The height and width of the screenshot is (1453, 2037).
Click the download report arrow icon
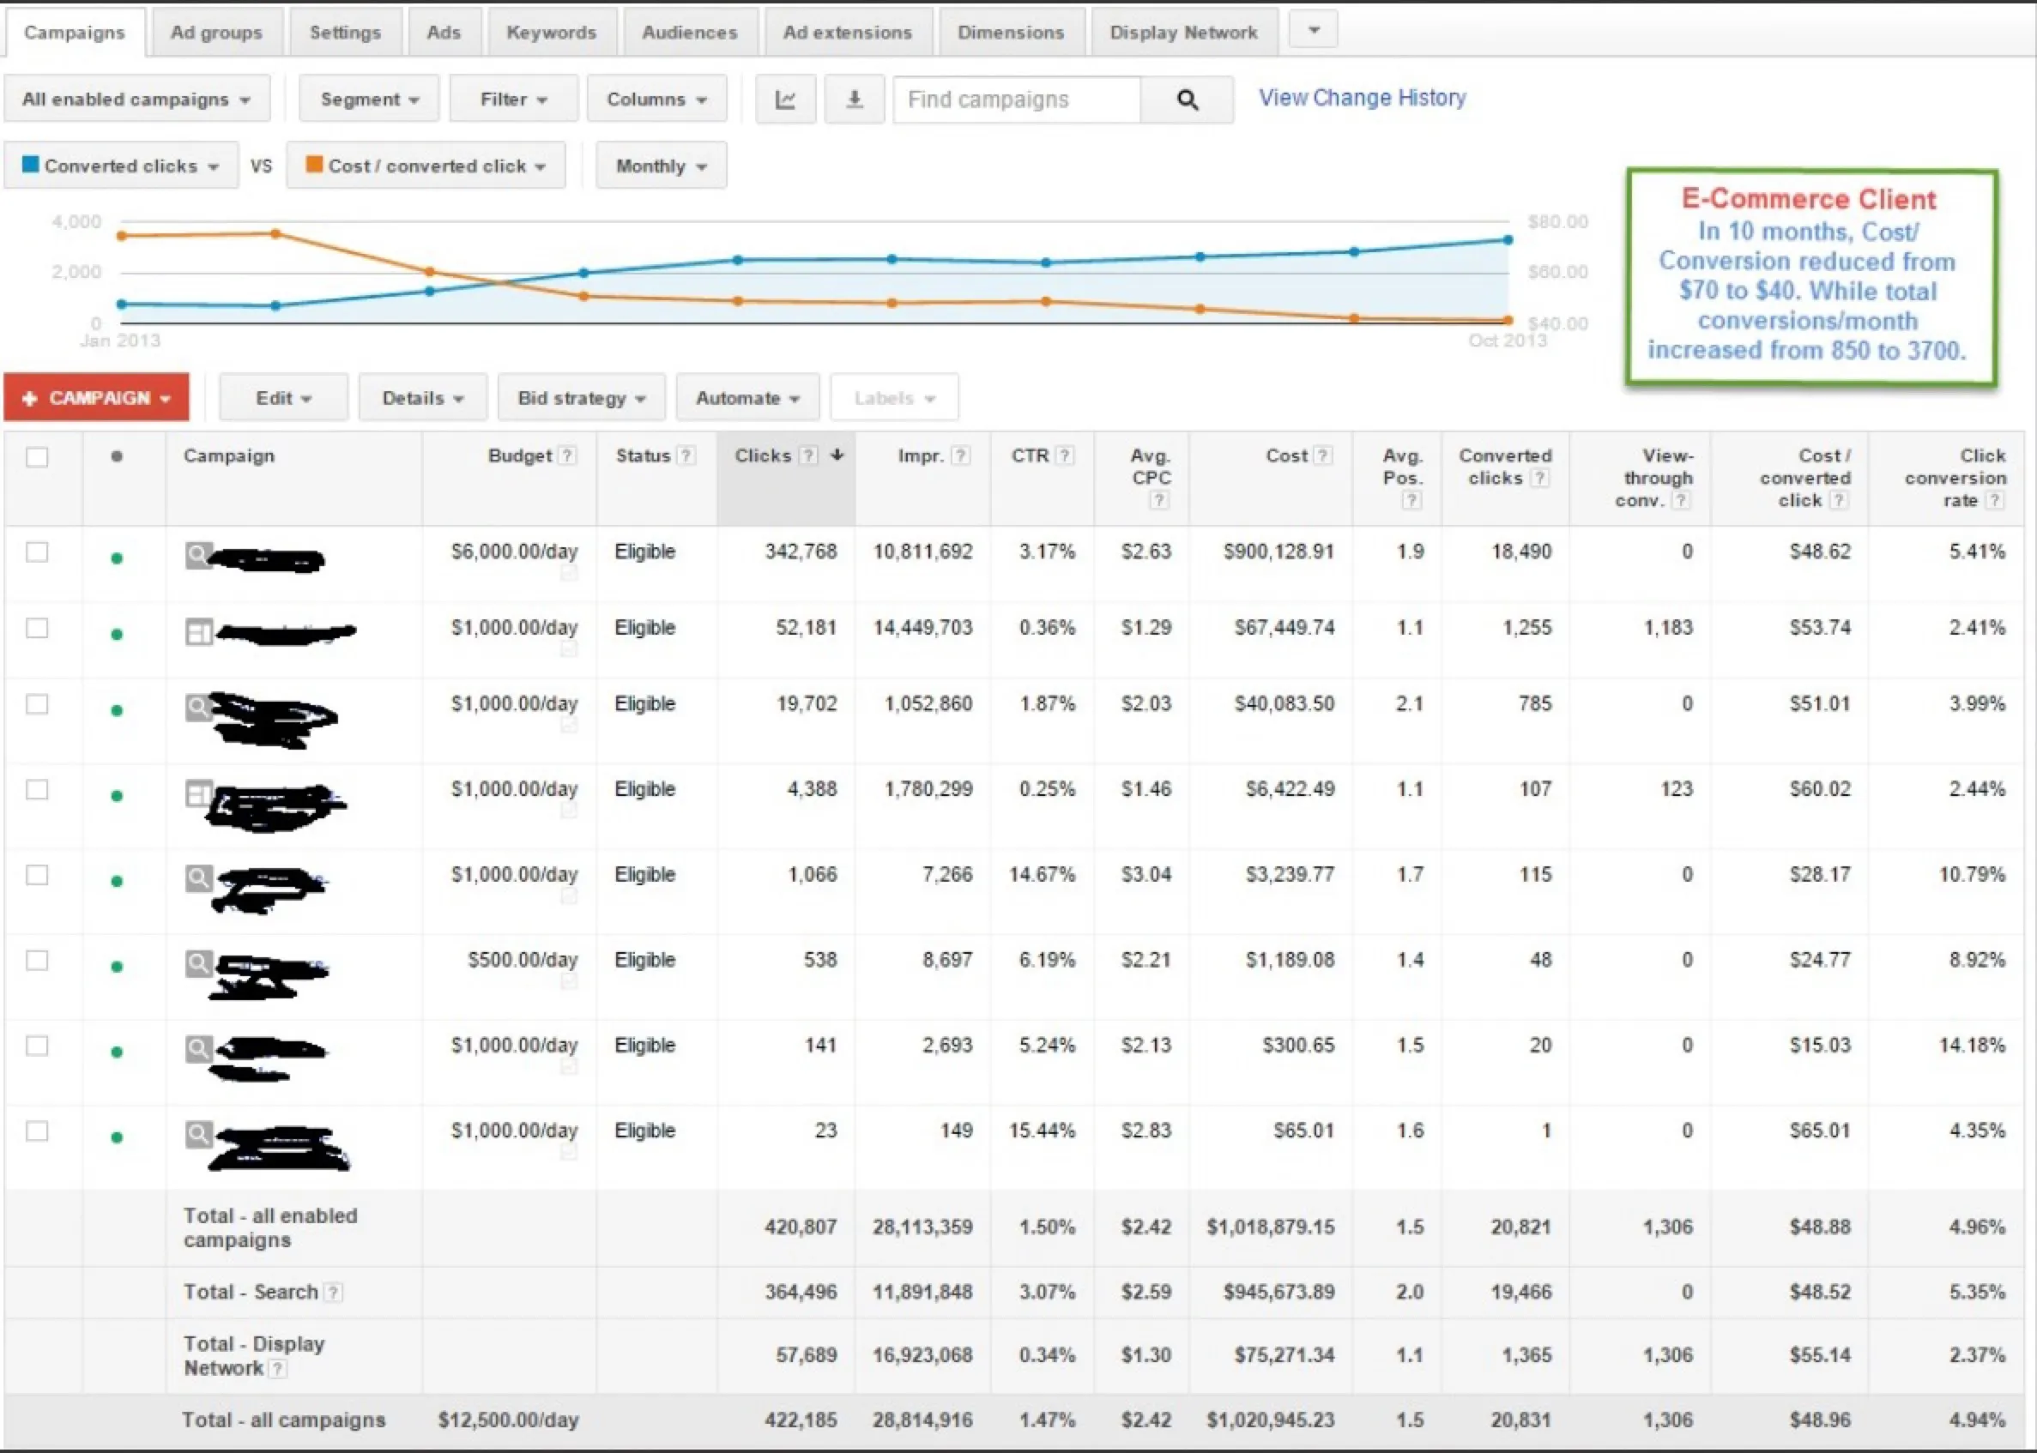click(854, 99)
